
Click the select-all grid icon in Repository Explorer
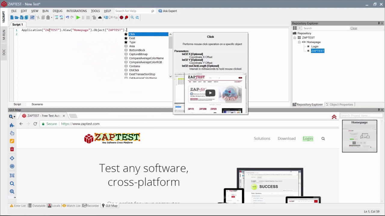click(x=294, y=28)
